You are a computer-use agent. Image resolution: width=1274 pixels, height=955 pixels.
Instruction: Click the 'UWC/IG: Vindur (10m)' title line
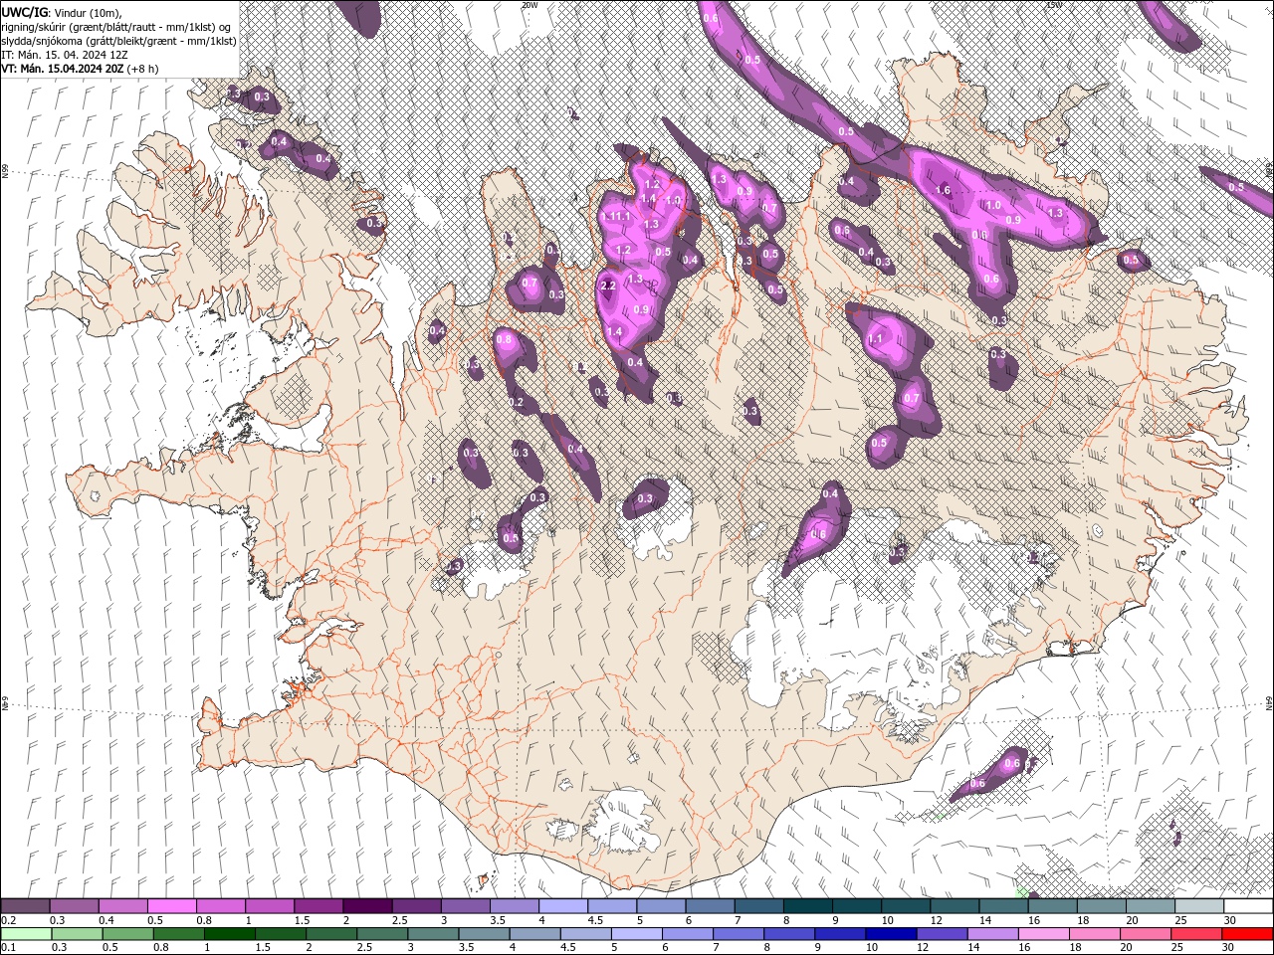[x=62, y=11]
